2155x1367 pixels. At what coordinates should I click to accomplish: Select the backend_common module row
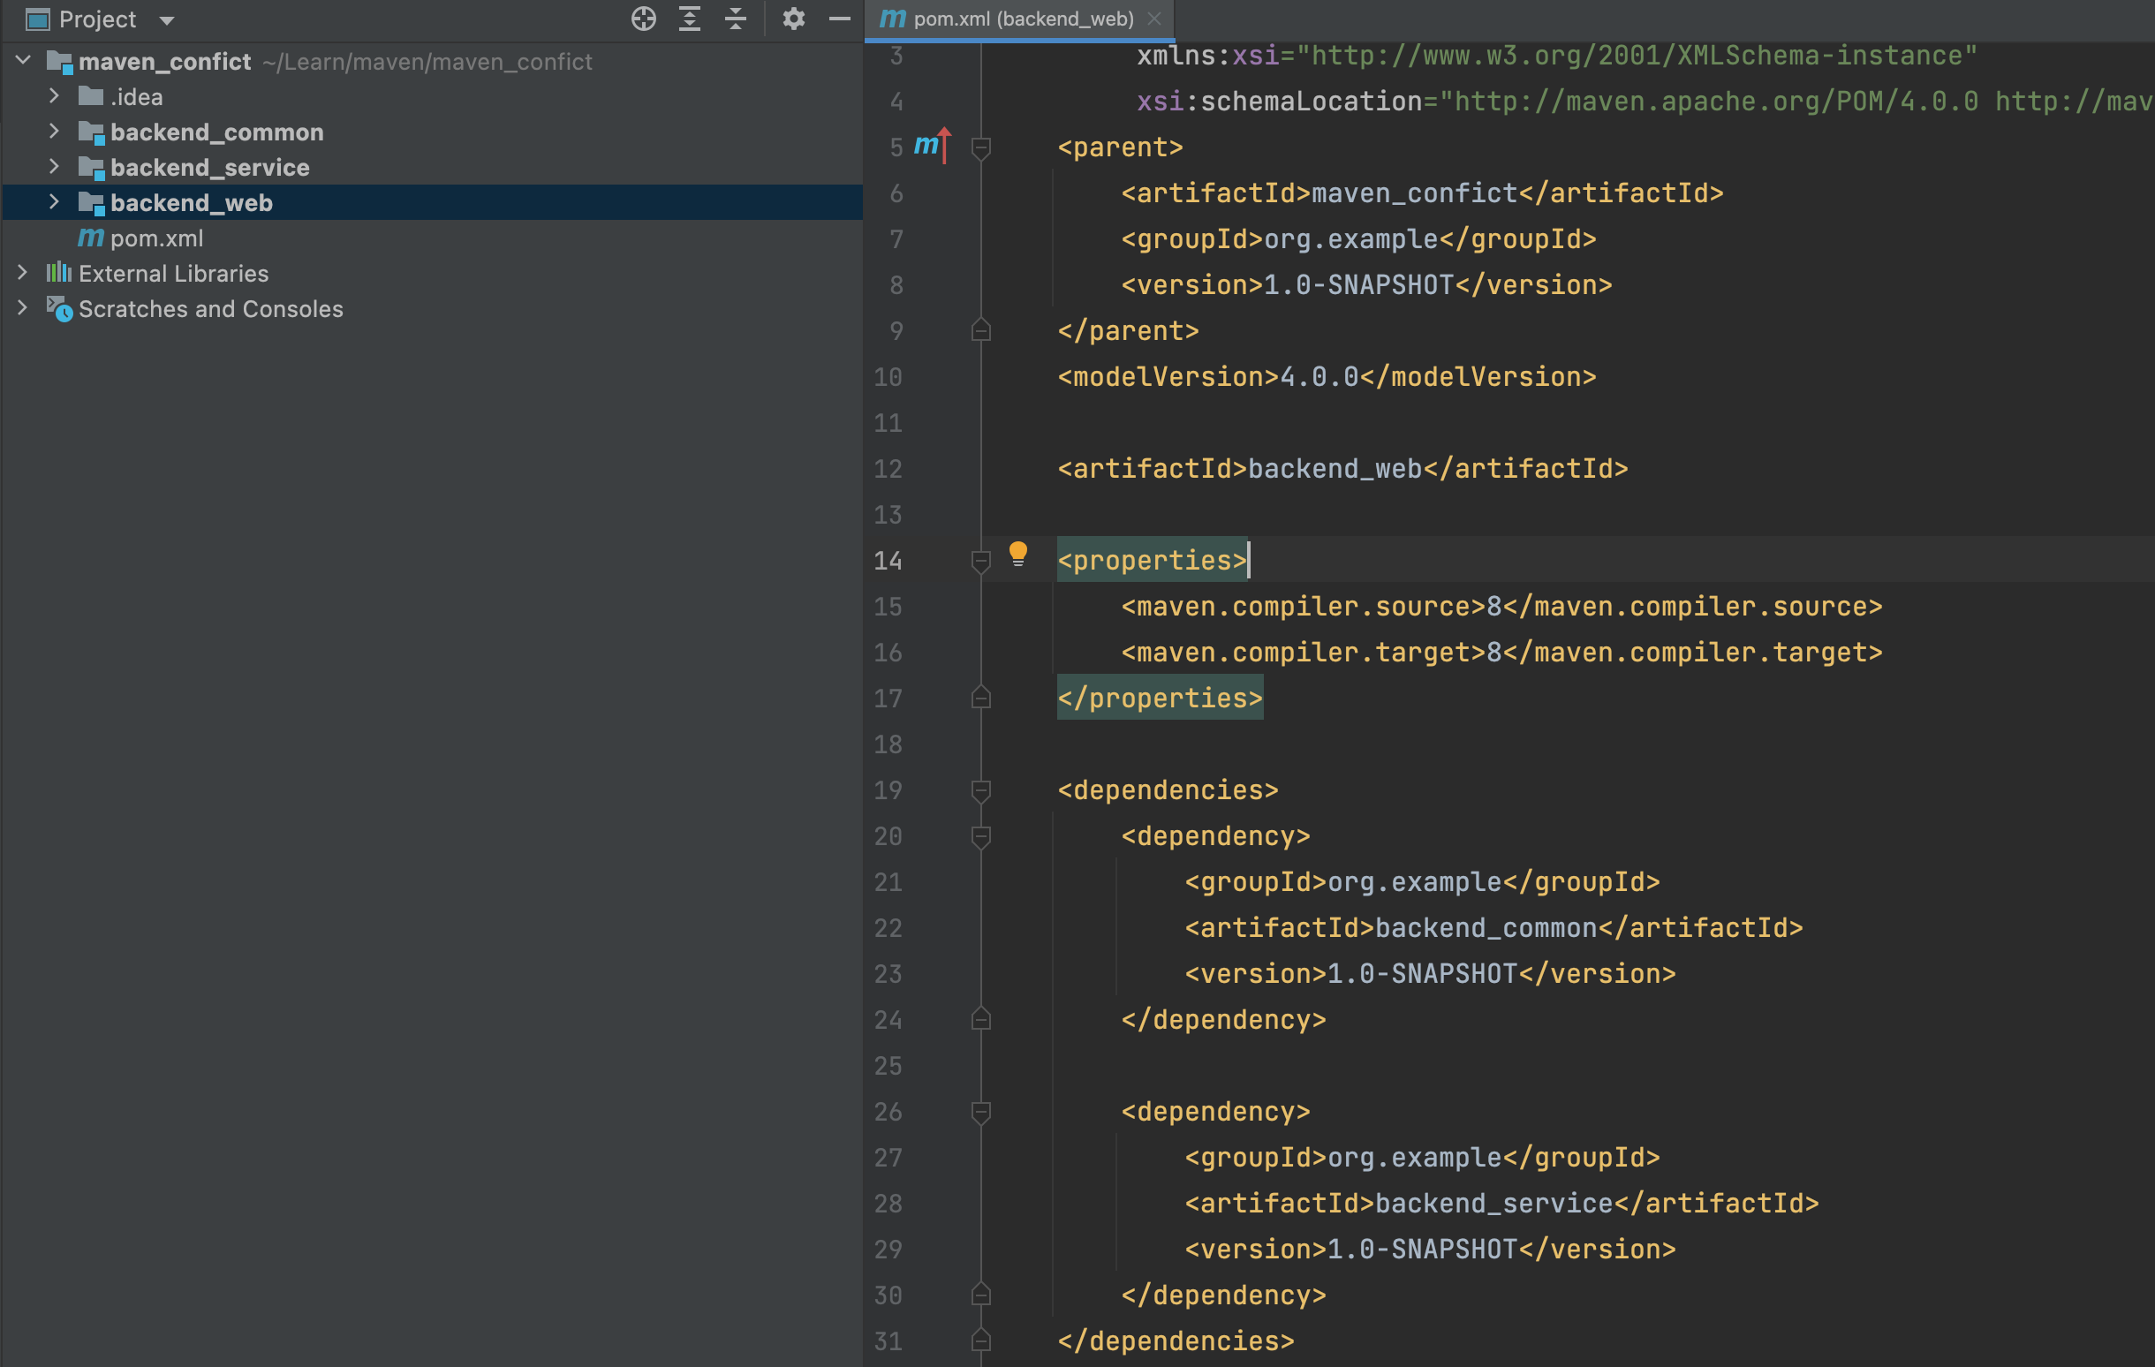pyautogui.click(x=431, y=132)
